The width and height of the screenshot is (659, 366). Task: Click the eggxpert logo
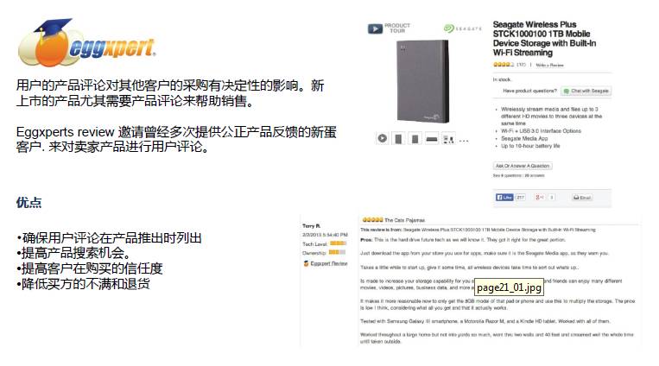(87, 44)
